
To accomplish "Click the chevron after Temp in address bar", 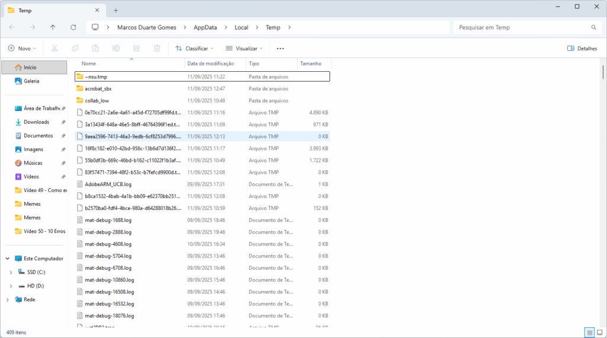I will click(x=289, y=27).
